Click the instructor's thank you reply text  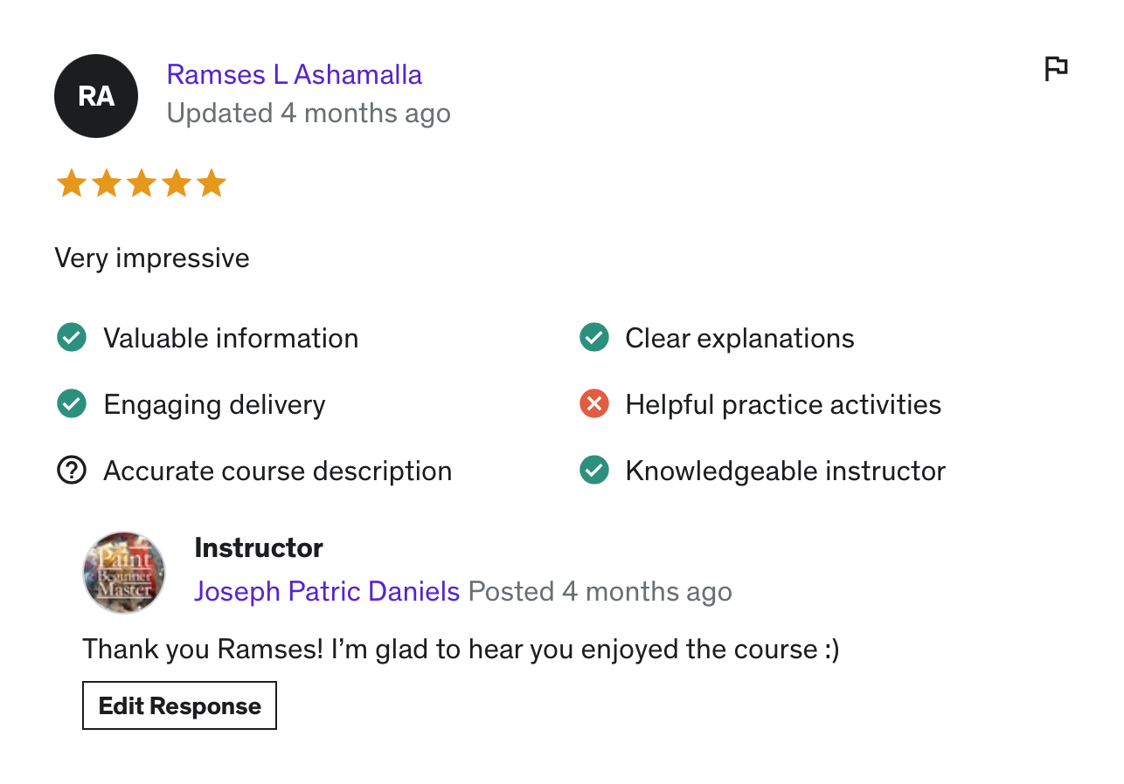(x=461, y=650)
